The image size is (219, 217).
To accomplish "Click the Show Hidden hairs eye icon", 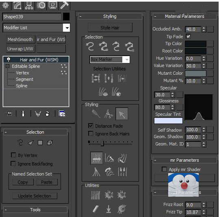I will coord(116,91).
